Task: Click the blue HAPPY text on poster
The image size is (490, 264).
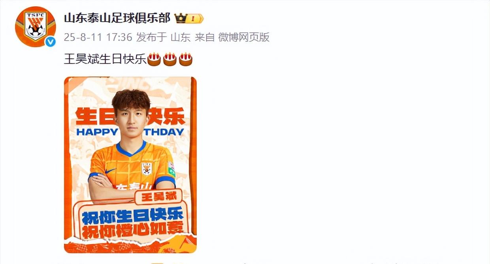Action: 97,132
